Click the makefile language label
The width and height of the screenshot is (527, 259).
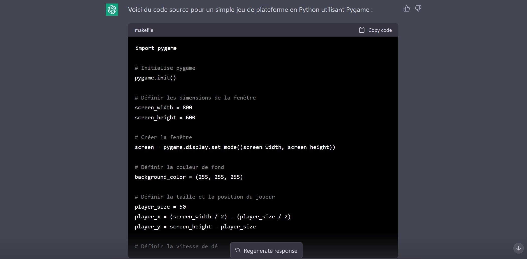point(144,30)
